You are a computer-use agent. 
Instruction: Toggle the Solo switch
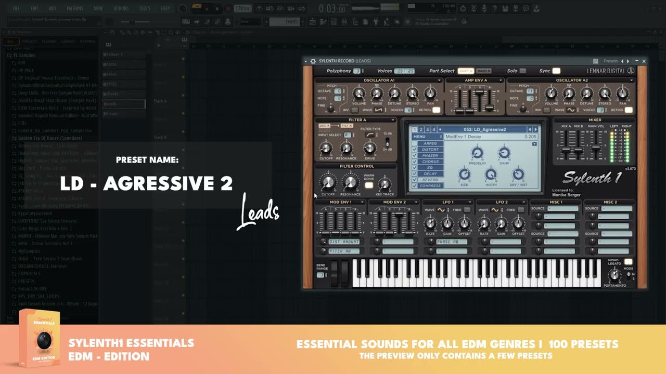(522, 71)
